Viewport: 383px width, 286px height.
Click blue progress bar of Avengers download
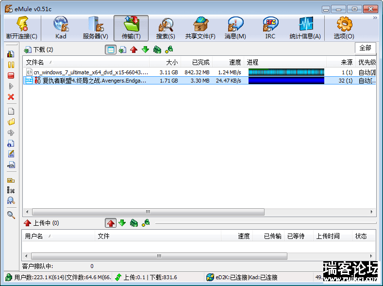click(x=286, y=80)
